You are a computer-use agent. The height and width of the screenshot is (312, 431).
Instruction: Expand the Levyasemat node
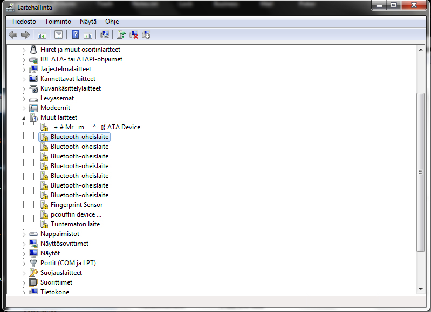24,99
